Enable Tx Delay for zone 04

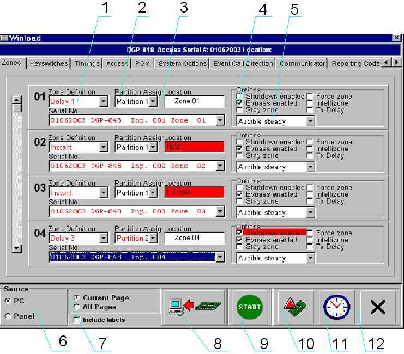(310, 247)
